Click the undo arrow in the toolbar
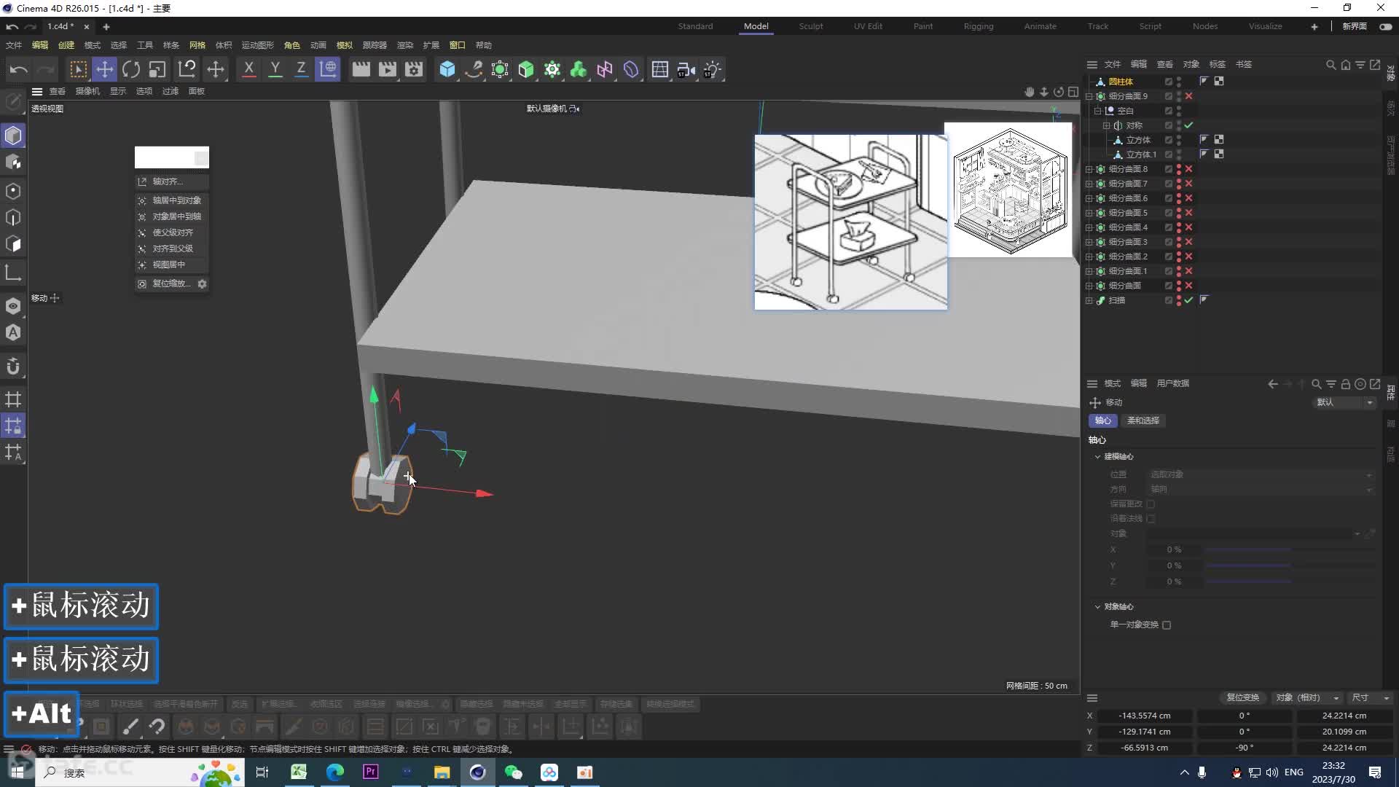This screenshot has width=1399, height=787. pos(18,69)
